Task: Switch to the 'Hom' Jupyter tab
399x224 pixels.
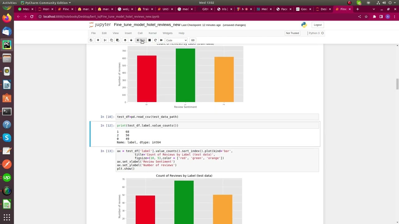Action: coord(46,9)
